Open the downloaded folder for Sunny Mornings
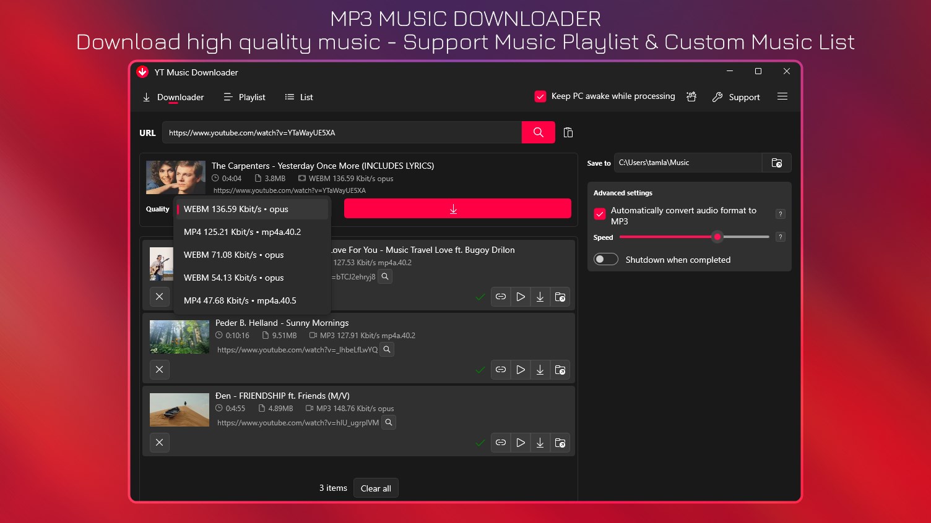Viewport: 931px width, 523px height. 560,369
